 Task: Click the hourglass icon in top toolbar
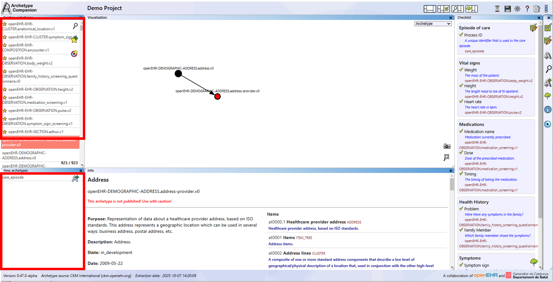[497, 9]
